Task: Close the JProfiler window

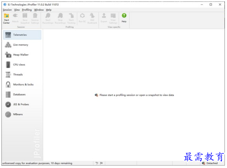Action: (x=220, y=5)
